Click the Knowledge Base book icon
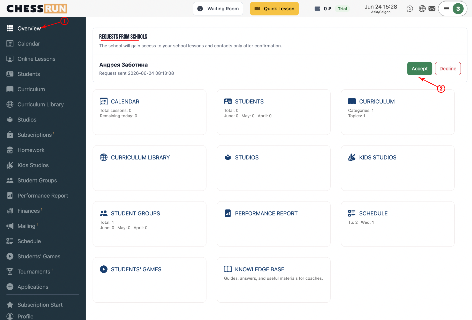 [228, 269]
